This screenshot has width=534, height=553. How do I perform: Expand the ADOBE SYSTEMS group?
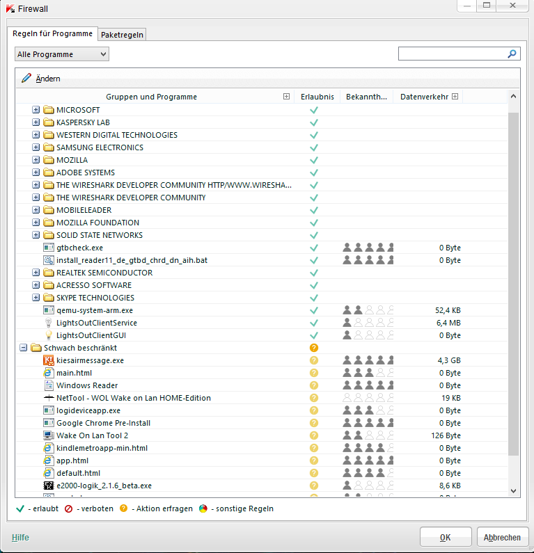[36, 172]
